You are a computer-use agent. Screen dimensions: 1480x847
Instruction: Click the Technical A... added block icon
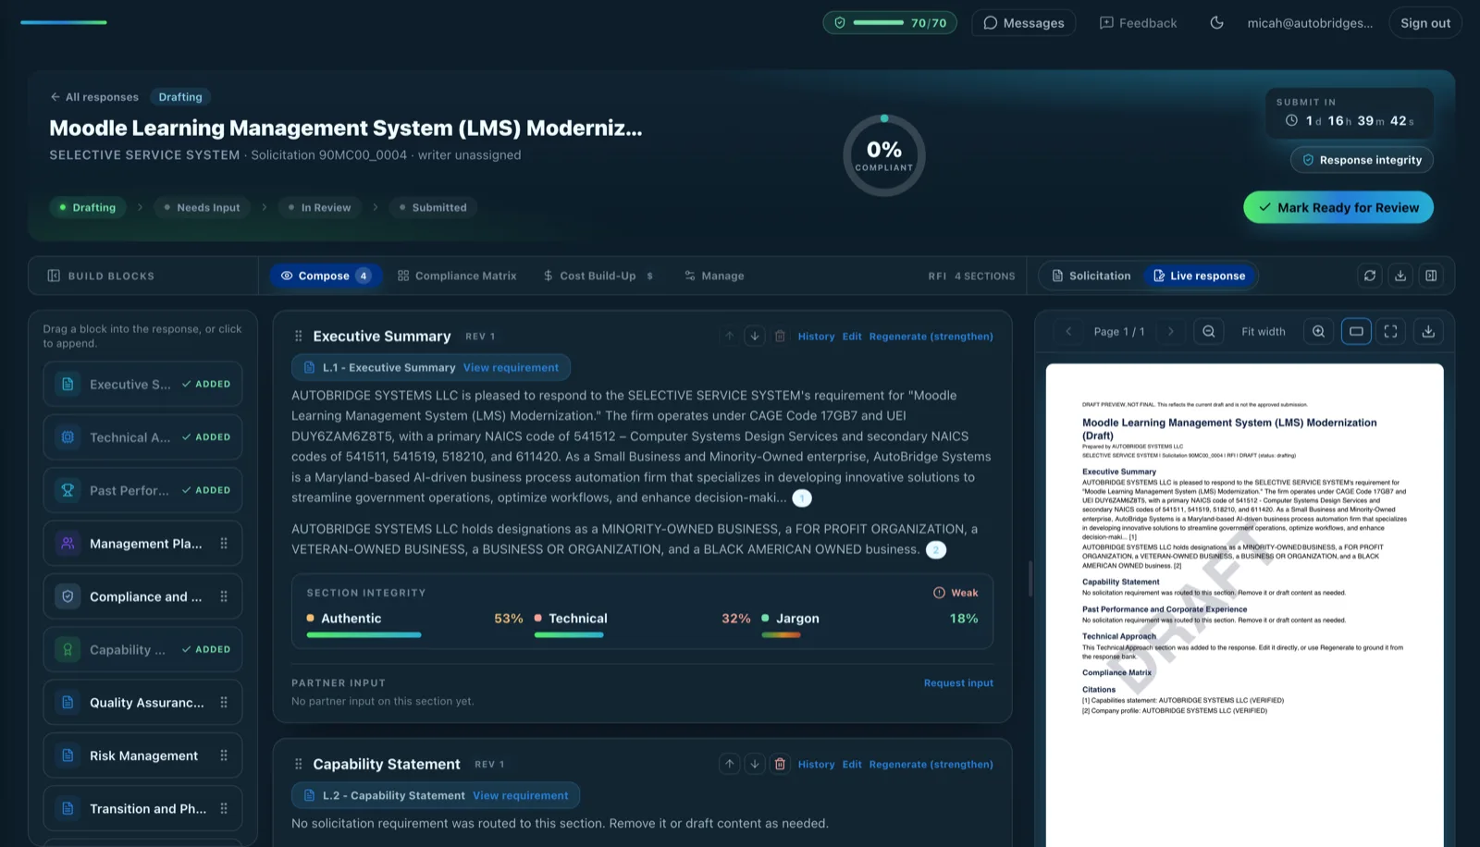coord(68,437)
